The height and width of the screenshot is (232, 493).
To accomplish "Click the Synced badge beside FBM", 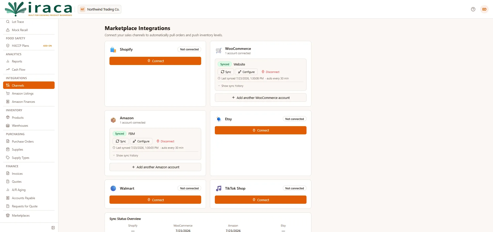I will [x=120, y=134].
